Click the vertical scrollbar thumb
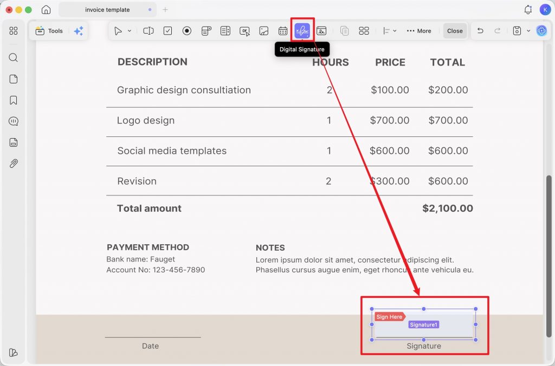Screen dimensions: 555x366 coord(548,256)
